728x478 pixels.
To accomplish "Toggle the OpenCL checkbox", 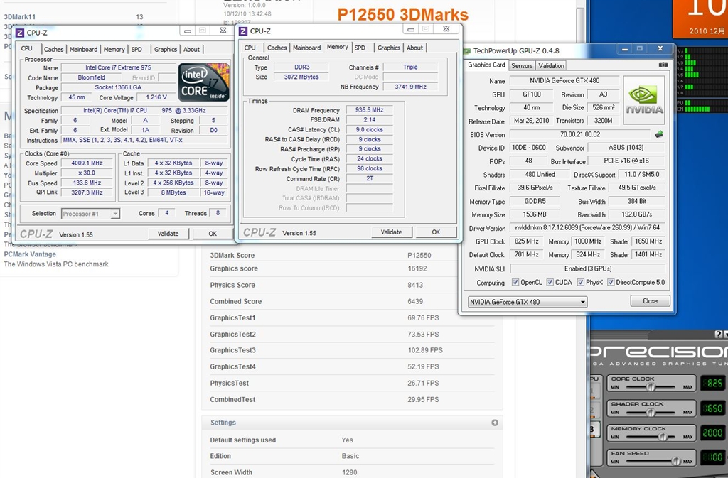I will [515, 282].
